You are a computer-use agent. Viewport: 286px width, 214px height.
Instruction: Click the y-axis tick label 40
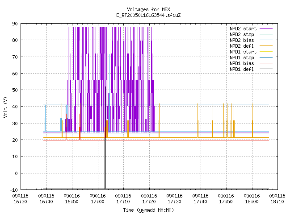15,107
